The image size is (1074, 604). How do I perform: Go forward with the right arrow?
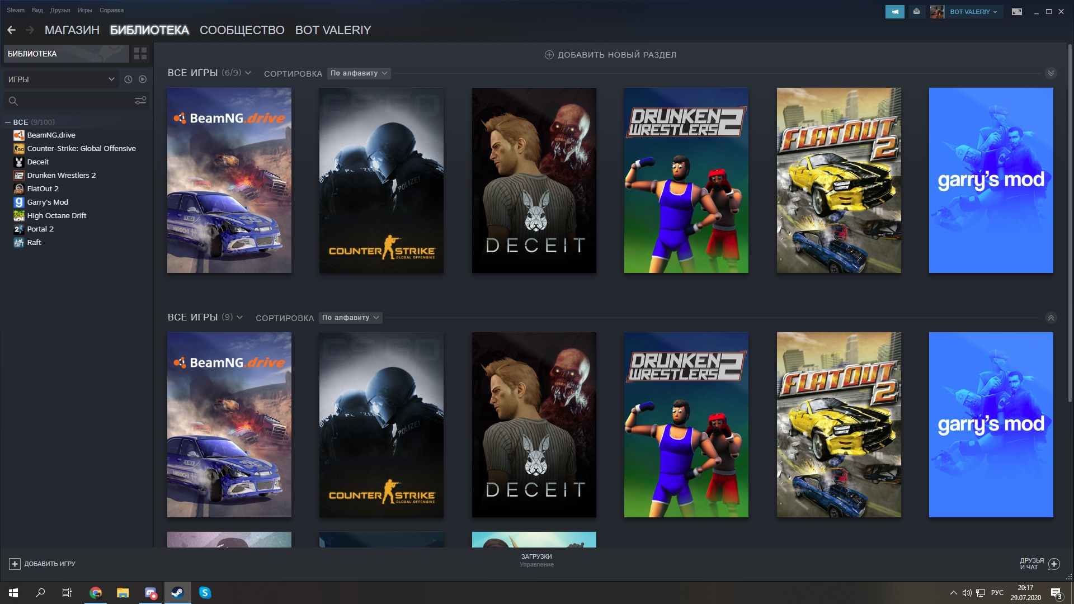pos(30,30)
